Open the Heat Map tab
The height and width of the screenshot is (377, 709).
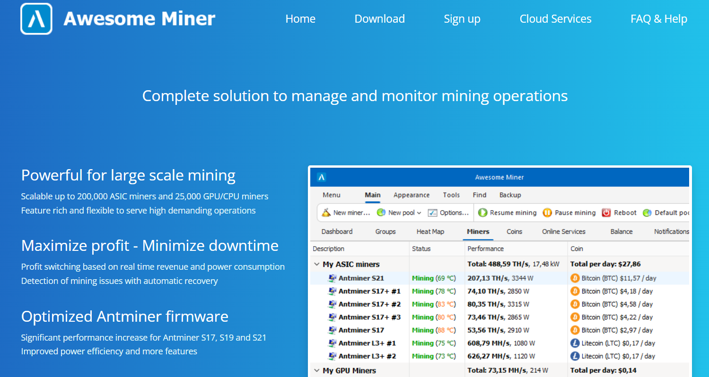point(430,231)
